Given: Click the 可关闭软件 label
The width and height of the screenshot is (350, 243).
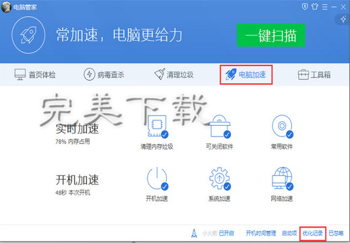Looking at the screenshot, I should pos(219,147).
